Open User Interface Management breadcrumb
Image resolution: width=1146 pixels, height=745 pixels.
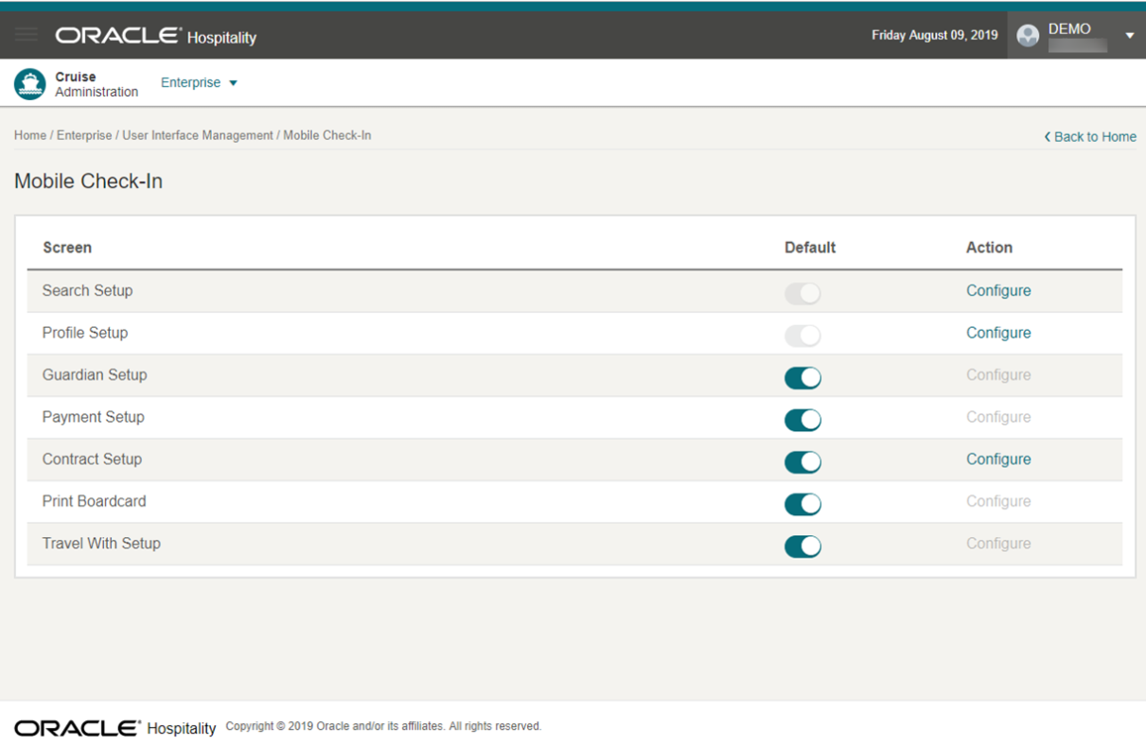(198, 135)
